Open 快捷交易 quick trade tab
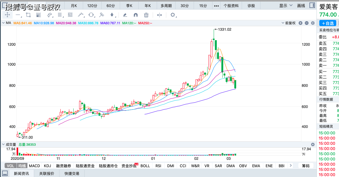Viewport: 339px width, 177px height. pyautogui.click(x=72, y=173)
